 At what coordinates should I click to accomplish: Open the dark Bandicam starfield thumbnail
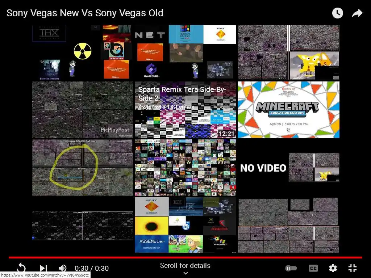tap(83, 225)
